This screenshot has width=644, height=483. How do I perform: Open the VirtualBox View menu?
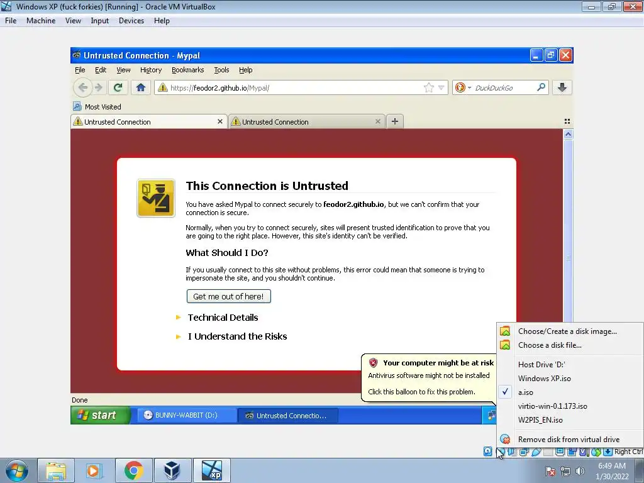(x=73, y=21)
